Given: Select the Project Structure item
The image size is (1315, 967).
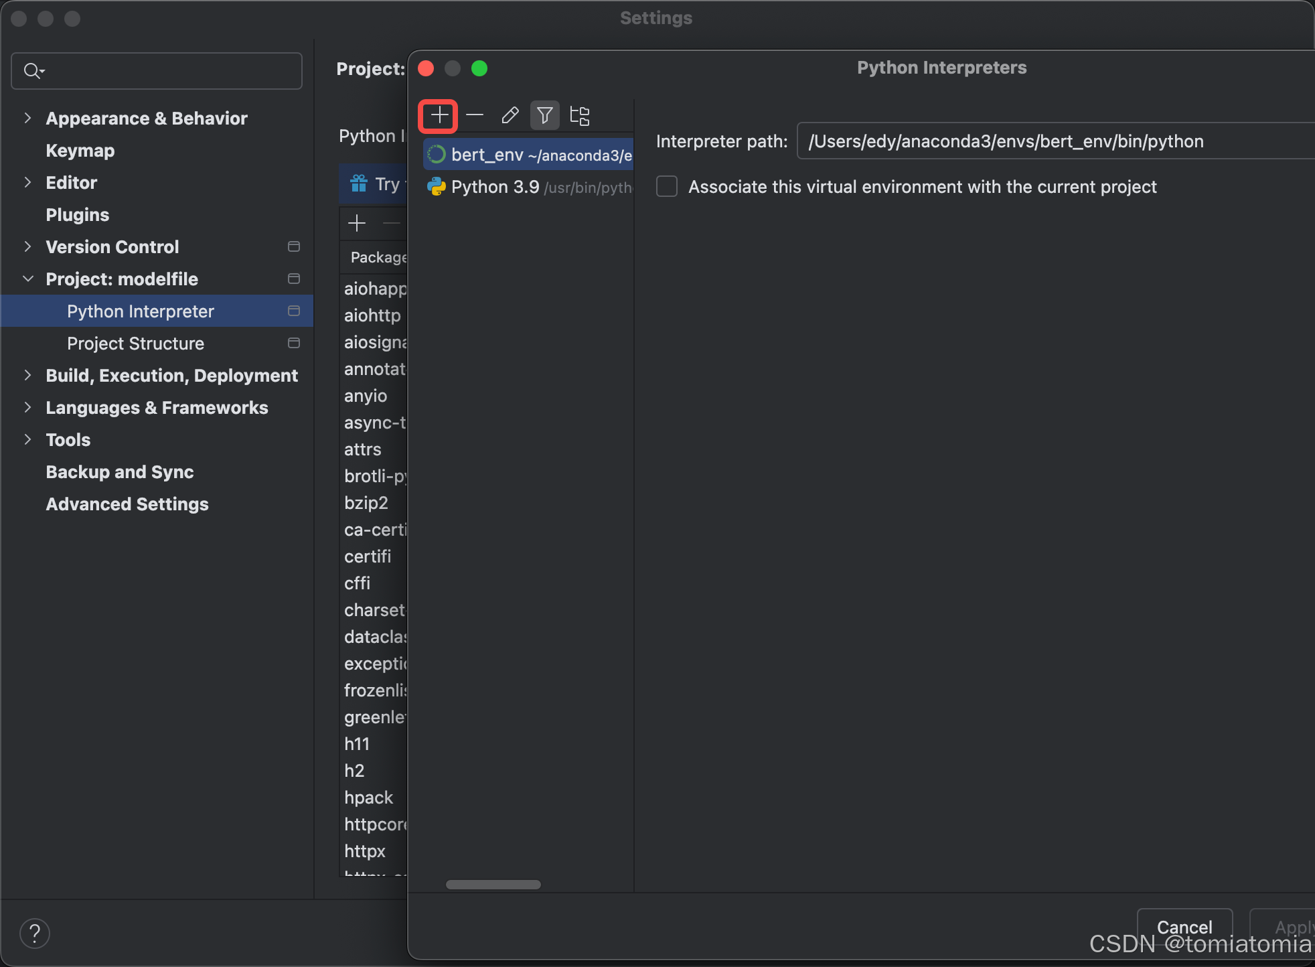Looking at the screenshot, I should pos(135,344).
